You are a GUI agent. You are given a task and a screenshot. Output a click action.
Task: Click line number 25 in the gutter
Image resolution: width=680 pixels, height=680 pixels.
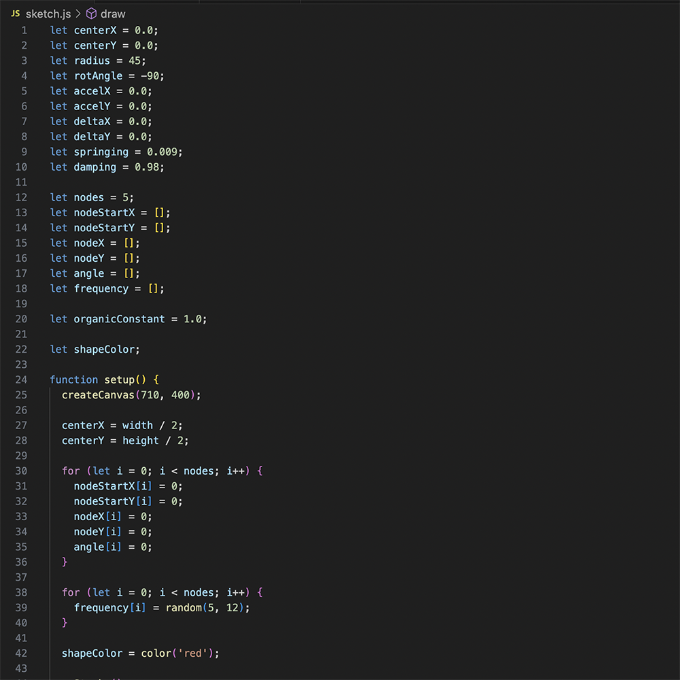[21, 394]
